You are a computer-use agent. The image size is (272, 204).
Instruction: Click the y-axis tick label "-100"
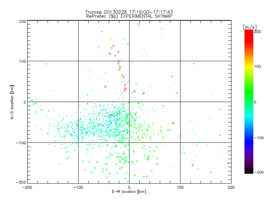click(x=21, y=143)
